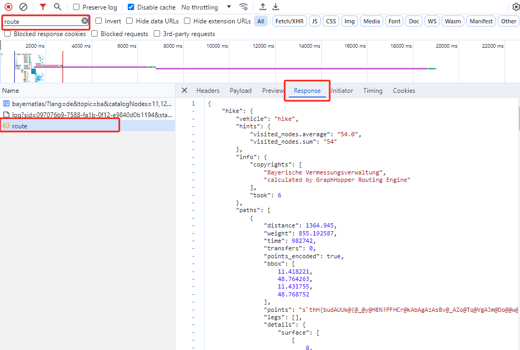520x350 pixels.
Task: Collapse the "details" object fold marker
Action: pos(193,325)
